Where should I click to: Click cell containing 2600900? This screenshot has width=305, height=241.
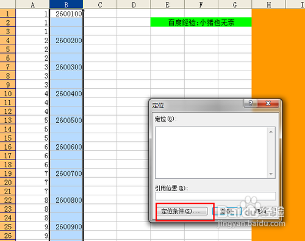coord(66,226)
